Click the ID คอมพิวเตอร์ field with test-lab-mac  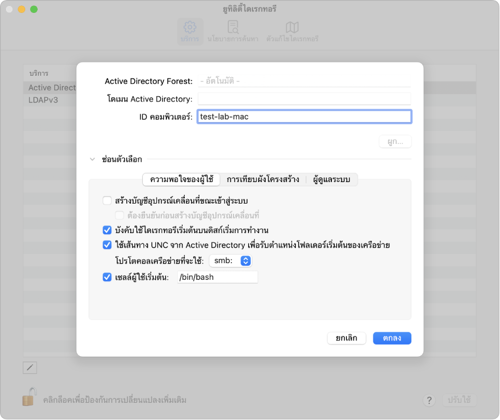click(304, 117)
